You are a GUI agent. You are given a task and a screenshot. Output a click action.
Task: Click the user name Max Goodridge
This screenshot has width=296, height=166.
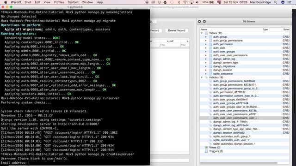click(260, 2)
